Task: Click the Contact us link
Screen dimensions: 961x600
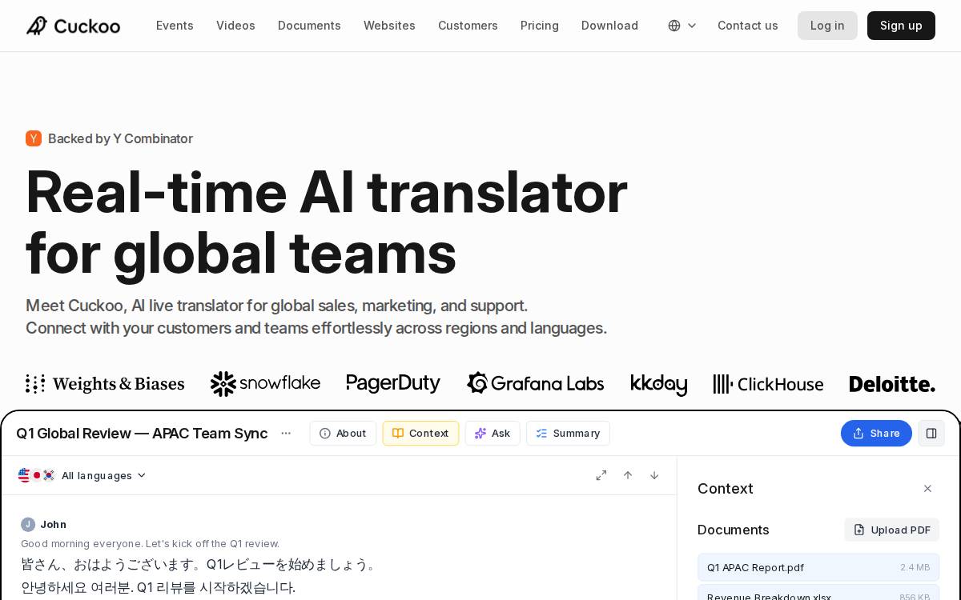Action: click(748, 26)
